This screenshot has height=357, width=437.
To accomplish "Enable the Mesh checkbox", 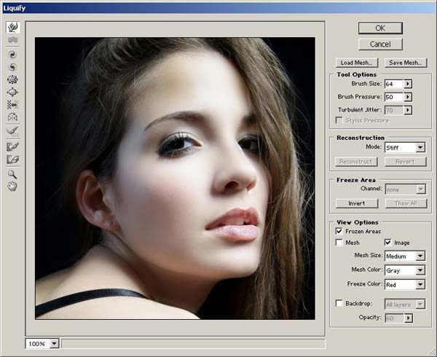I will coord(339,243).
